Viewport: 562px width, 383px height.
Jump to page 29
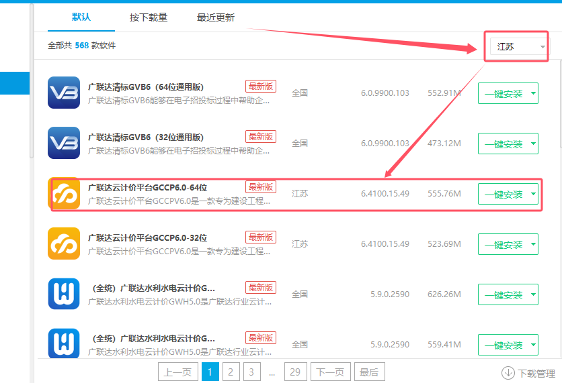tap(295, 372)
